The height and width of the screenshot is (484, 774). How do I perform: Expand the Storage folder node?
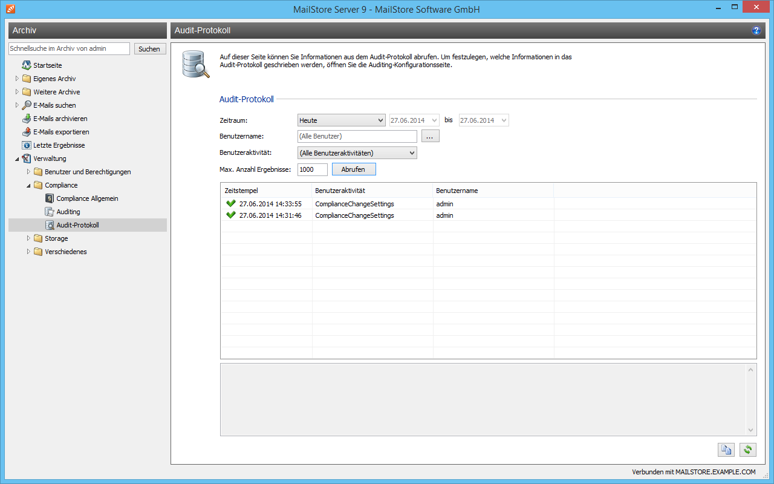29,238
